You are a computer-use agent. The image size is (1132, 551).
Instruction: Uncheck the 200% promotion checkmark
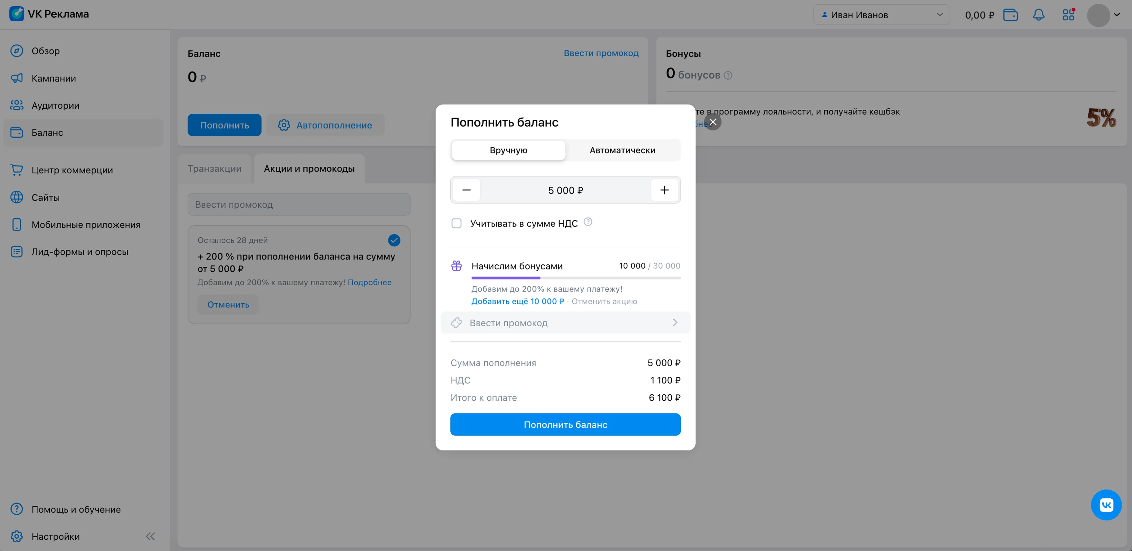pyautogui.click(x=394, y=240)
